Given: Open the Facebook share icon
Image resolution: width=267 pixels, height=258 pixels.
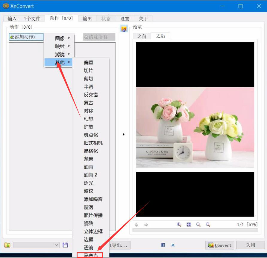Looking at the screenshot, I should tap(163, 245).
